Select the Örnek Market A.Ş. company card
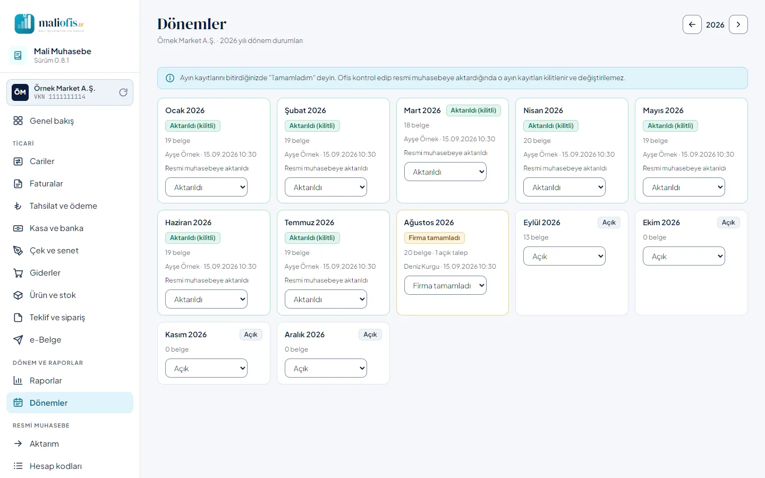Image resolution: width=765 pixels, height=478 pixels. click(70, 92)
